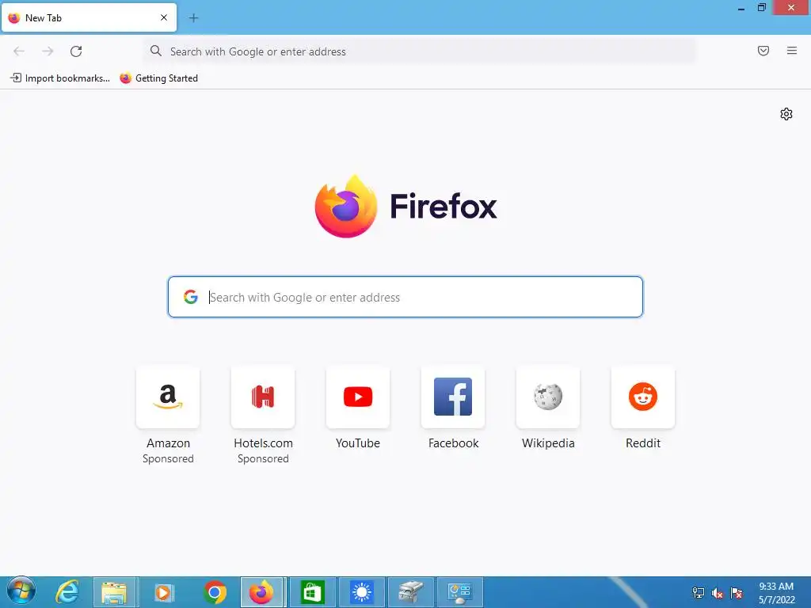Open the Hotels.com sponsored shortcut tile
This screenshot has height=608, width=811.
263,397
